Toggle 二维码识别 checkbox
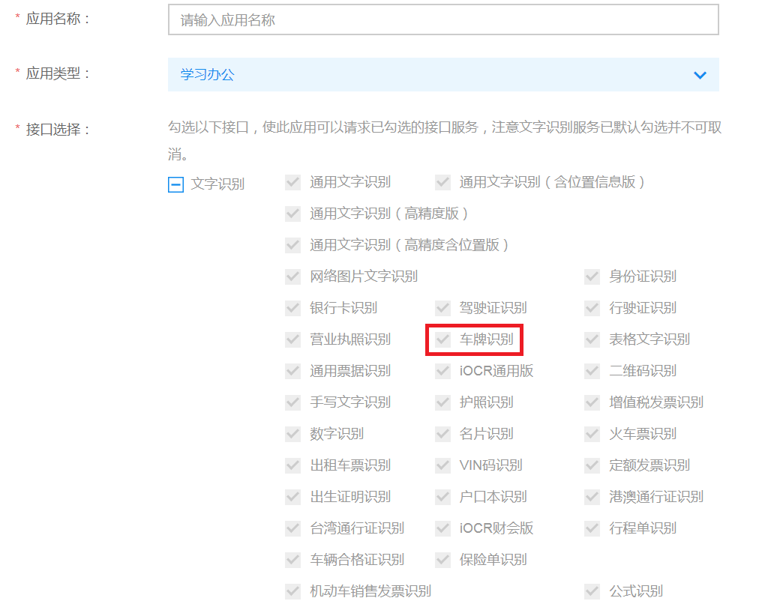 pos(592,371)
